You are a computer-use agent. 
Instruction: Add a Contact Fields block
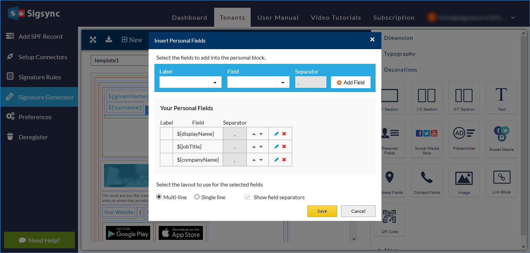point(426,180)
